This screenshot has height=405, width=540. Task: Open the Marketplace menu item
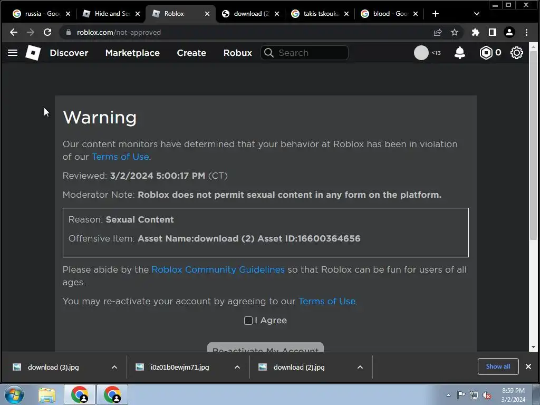132,53
